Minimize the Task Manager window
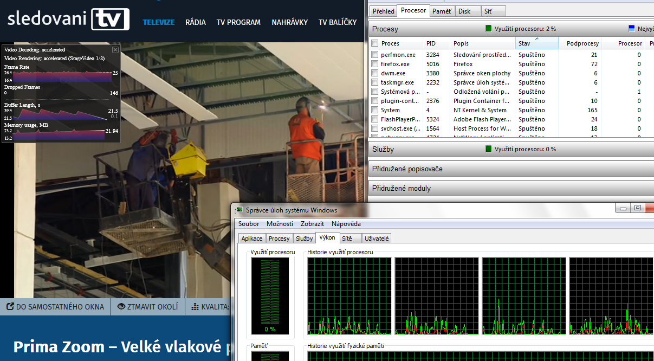 pos(624,208)
